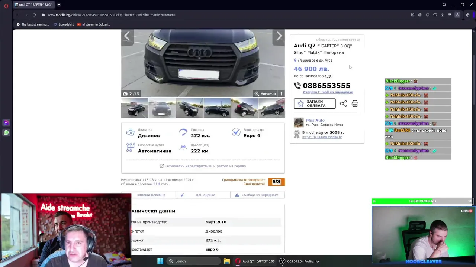Select the second front-view thumbnail
This screenshot has height=267, width=476.
(162, 108)
